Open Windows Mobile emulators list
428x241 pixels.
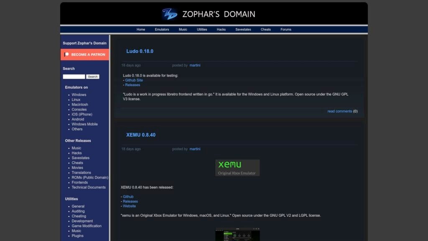[x=84, y=124]
